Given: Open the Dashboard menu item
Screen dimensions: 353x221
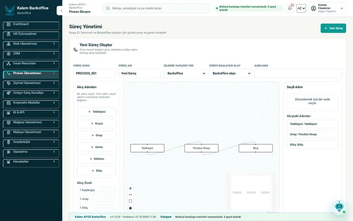Looking at the screenshot, I should 31,26.
